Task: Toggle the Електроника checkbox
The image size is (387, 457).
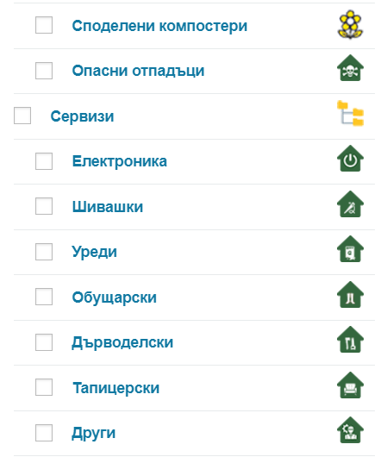Action: (44, 161)
